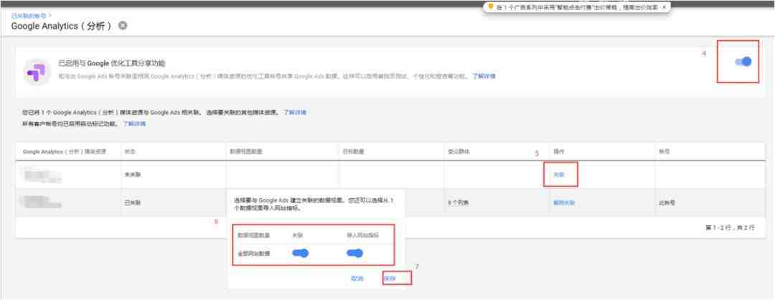Screen dimensions: 775x300
Task: Click the Google Analytics（分析）page title
Action: 61,26
